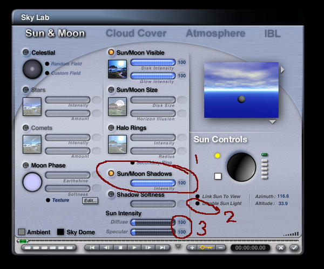Click the Shadow Softness slider
Image resolution: width=324 pixels, height=269 pixels.
(x=153, y=204)
